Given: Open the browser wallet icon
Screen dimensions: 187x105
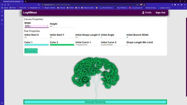Looking at the screenshot, I should pos(181,5).
